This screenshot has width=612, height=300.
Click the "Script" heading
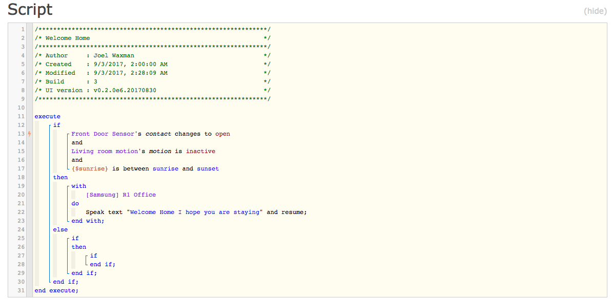pos(30,10)
